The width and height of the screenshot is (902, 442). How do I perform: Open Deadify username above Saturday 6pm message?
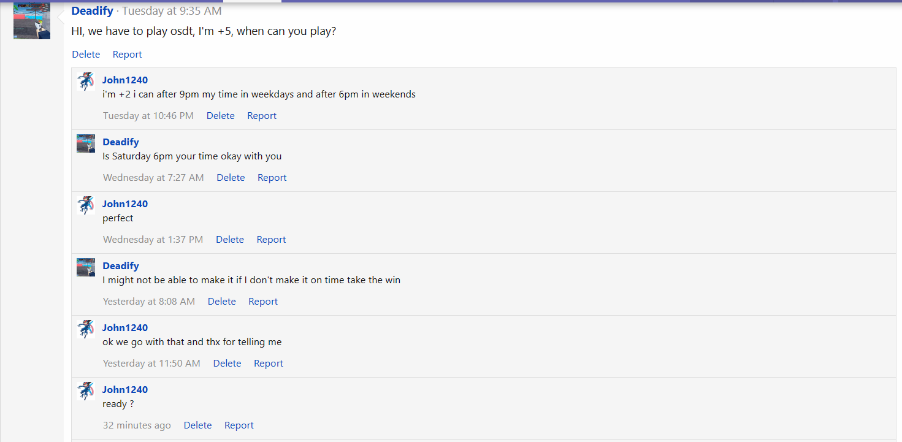pyautogui.click(x=121, y=142)
